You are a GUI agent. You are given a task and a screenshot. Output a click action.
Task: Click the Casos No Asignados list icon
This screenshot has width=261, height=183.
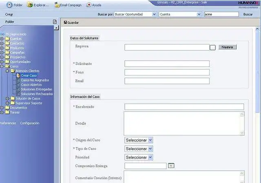(18, 80)
